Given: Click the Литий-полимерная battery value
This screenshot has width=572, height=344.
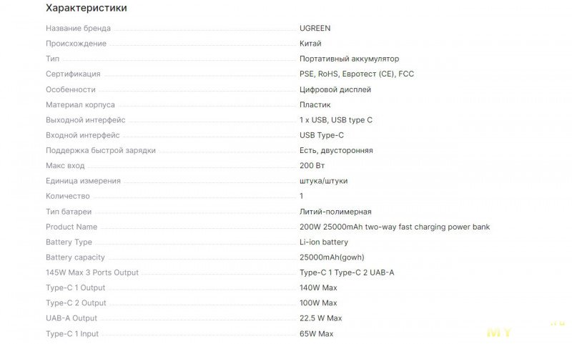Looking at the screenshot, I should coord(335,212).
